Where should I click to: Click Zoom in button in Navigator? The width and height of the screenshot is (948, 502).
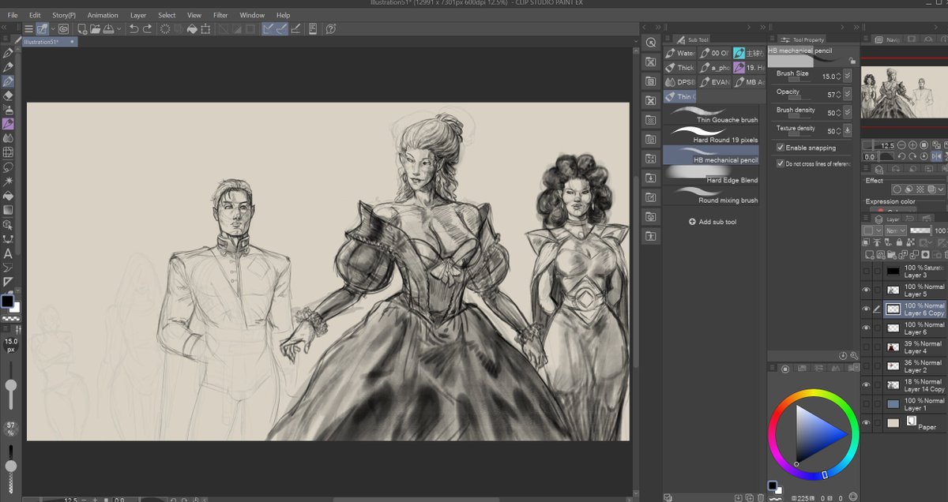912,145
